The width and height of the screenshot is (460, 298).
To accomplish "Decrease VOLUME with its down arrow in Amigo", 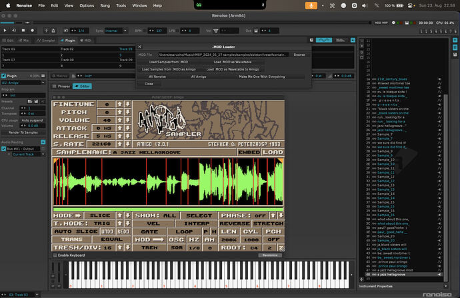I will pos(127,120).
